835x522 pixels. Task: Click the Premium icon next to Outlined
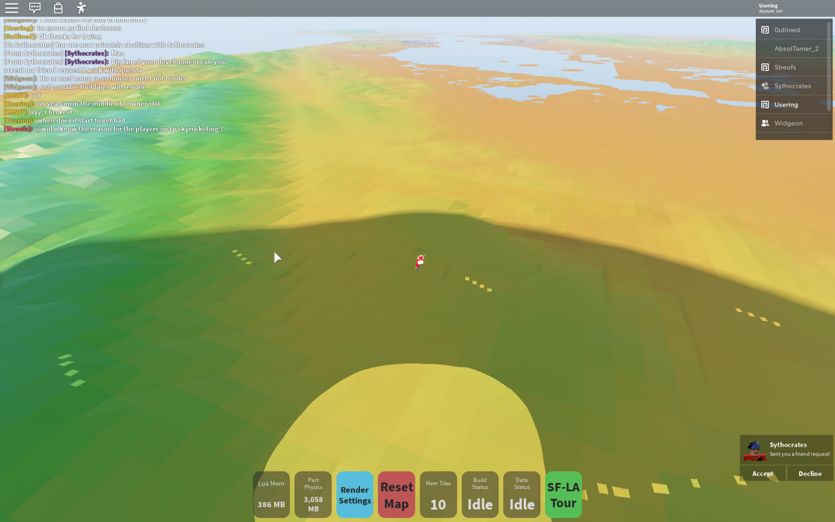(764, 29)
